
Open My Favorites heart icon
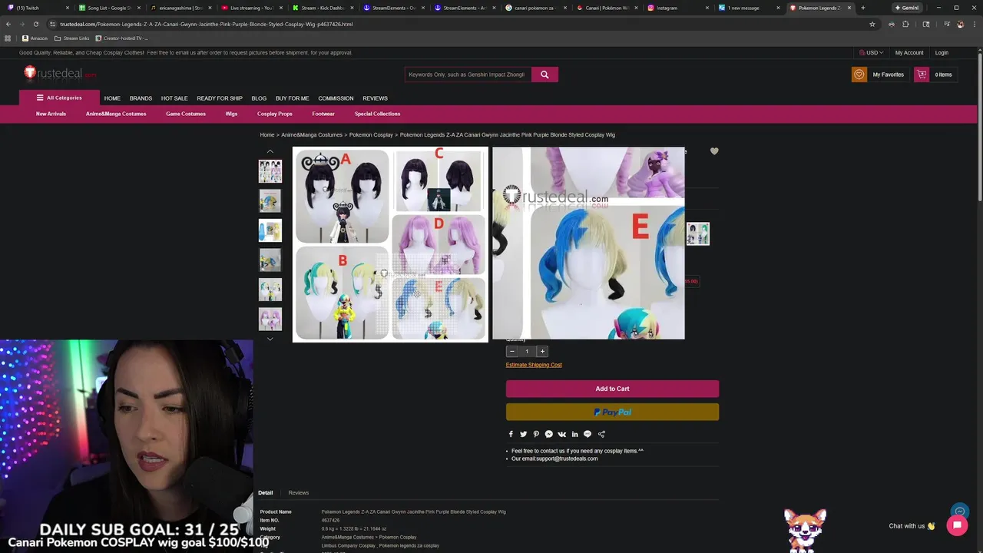(859, 75)
